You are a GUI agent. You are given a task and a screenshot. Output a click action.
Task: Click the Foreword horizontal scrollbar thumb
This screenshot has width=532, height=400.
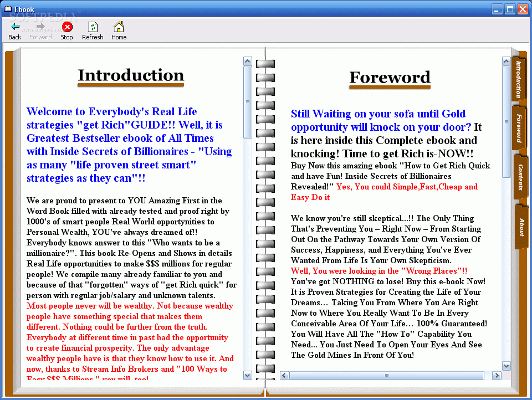[387, 375]
